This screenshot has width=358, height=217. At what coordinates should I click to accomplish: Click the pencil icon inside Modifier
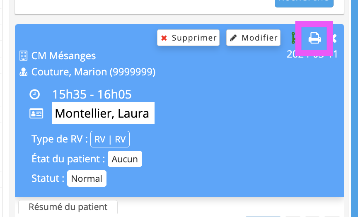[233, 38]
